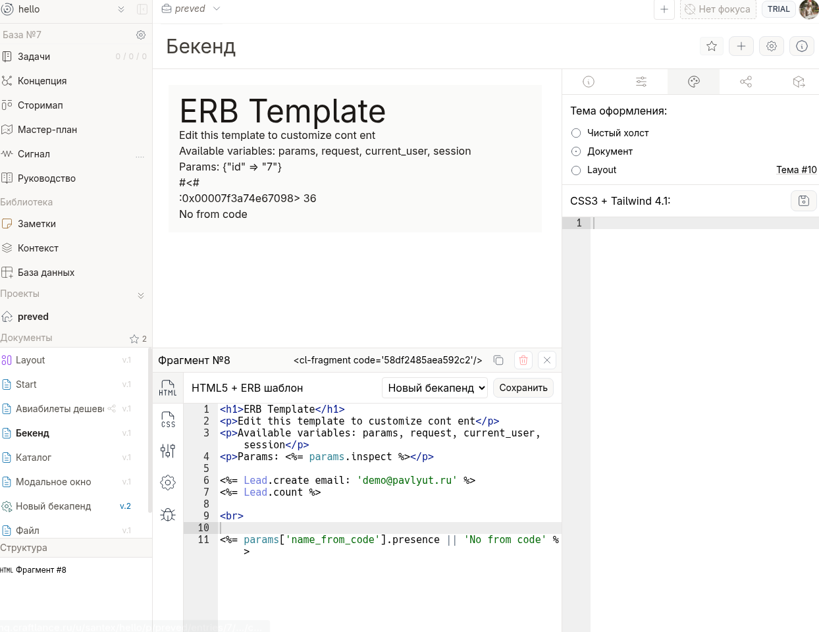This screenshot has width=819, height=632.
Task: Open the share tab icon
Action: tap(746, 82)
